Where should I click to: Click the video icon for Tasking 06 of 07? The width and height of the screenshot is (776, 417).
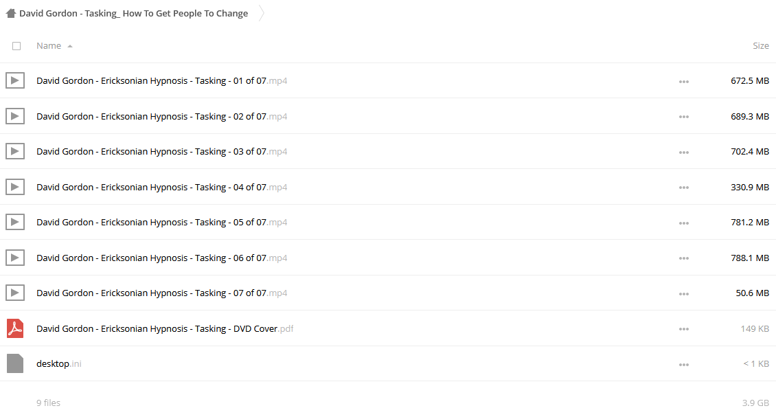tap(15, 258)
